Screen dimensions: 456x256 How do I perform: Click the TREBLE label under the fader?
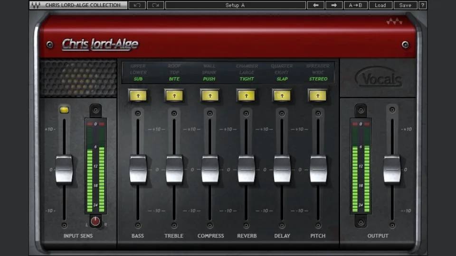[174, 236]
